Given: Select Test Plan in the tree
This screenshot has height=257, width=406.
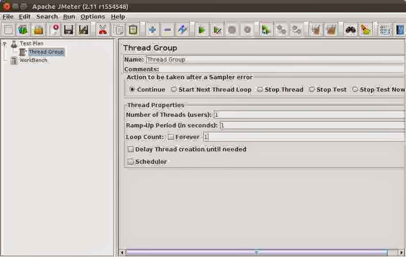Looking at the screenshot, I should pos(31,43).
